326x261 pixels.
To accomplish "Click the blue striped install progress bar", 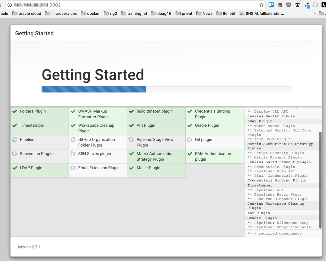I will coord(93,89).
